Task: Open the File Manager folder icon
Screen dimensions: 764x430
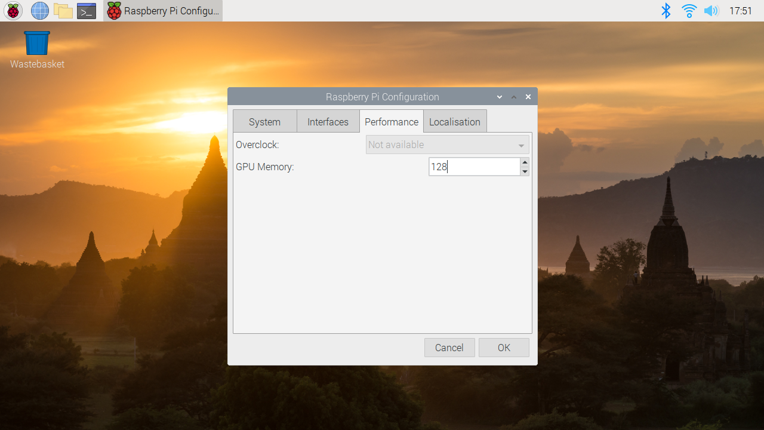Action: (x=63, y=11)
